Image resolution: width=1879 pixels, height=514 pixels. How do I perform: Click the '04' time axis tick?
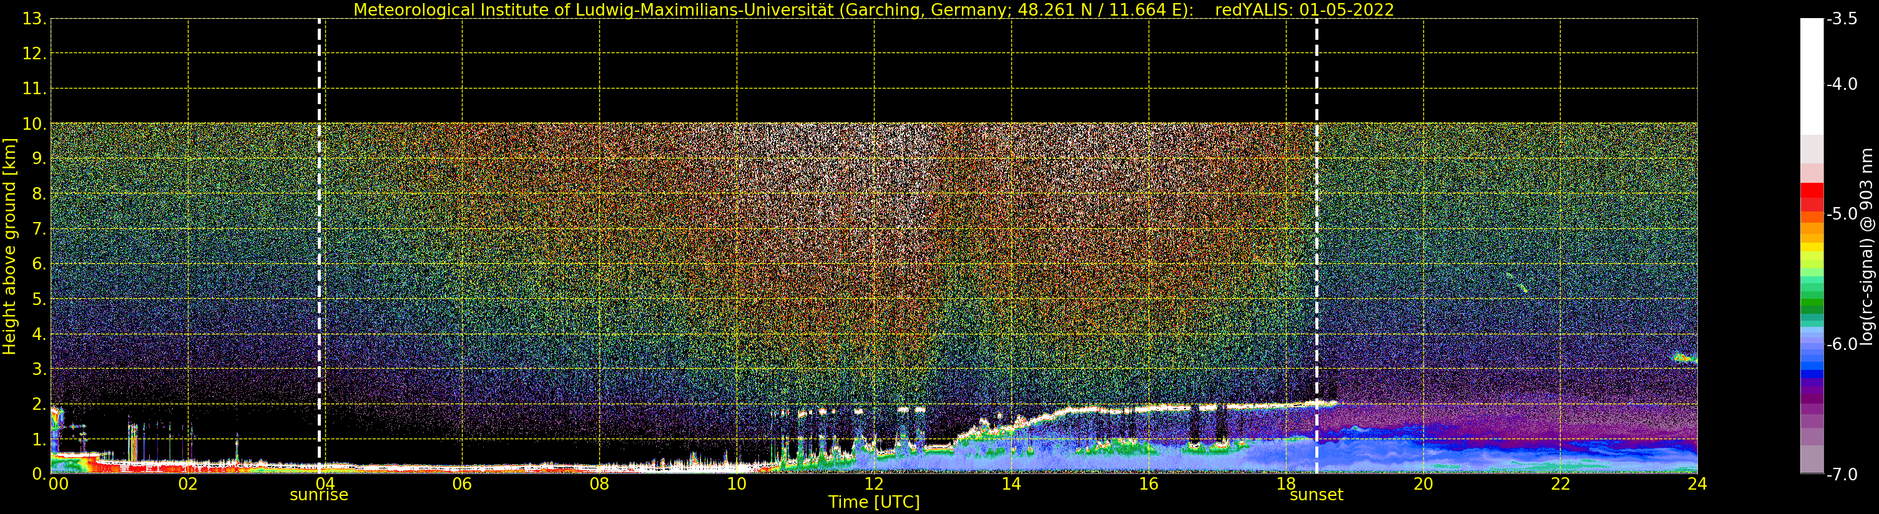[325, 484]
